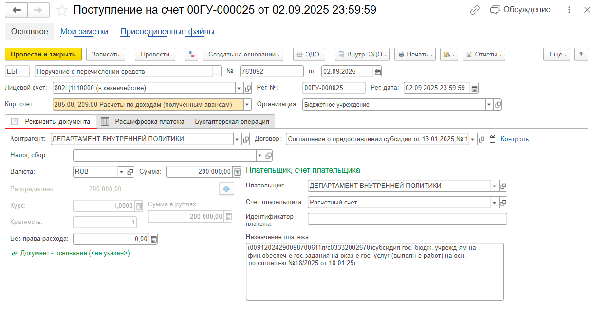Click the Провести и закрыть button
The height and width of the screenshot is (316, 593).
click(x=43, y=55)
